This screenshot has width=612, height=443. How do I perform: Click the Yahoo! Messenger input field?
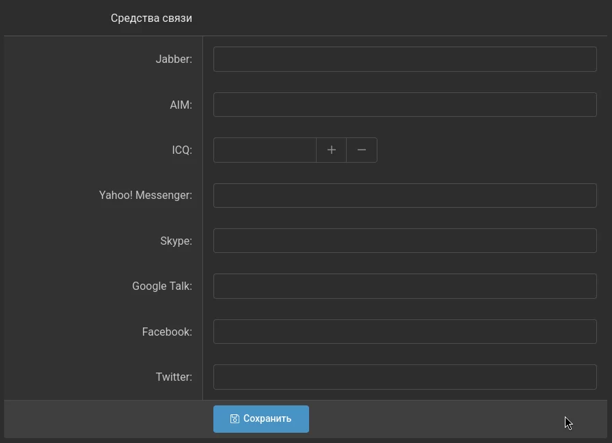[405, 196]
